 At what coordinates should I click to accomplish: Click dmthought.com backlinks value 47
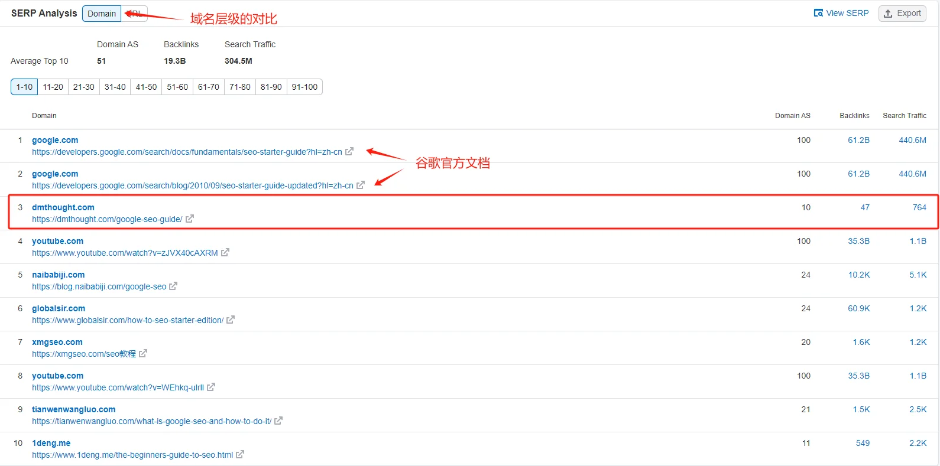865,207
